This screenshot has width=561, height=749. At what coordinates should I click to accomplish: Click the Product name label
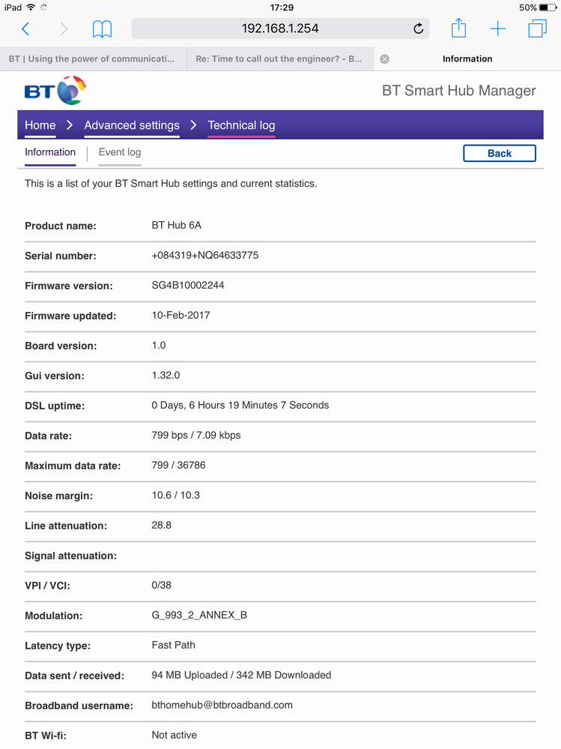pos(61,226)
